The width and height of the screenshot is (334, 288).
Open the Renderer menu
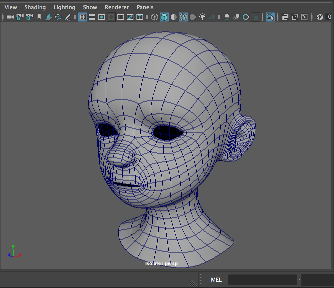coord(117,7)
